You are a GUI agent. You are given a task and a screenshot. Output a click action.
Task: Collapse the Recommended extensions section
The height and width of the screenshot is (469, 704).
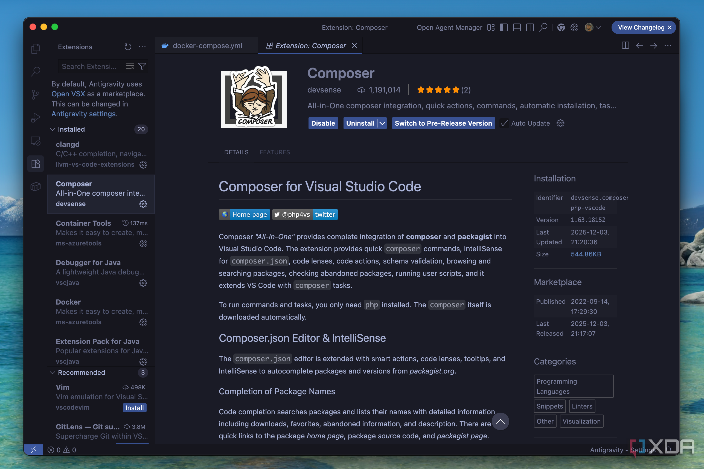[52, 372]
